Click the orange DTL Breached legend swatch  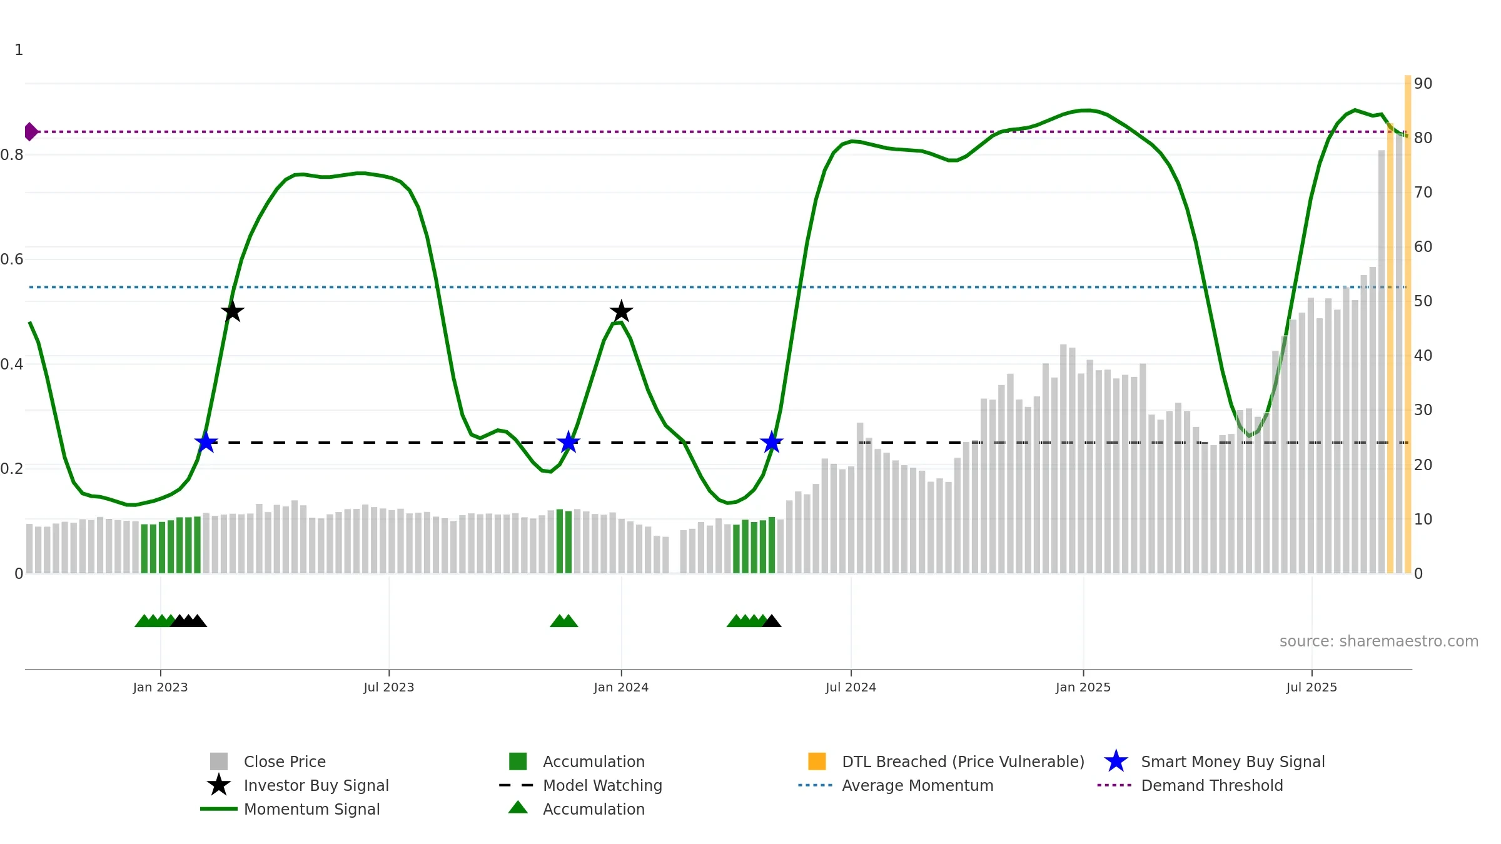[817, 761]
